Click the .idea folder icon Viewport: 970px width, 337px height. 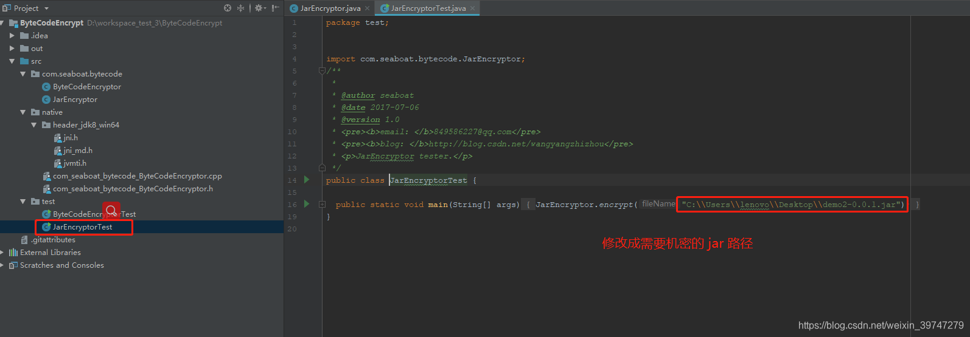(24, 36)
